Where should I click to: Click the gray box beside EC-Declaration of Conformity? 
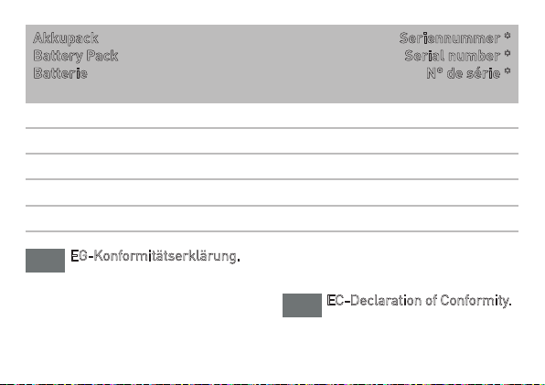point(302,305)
